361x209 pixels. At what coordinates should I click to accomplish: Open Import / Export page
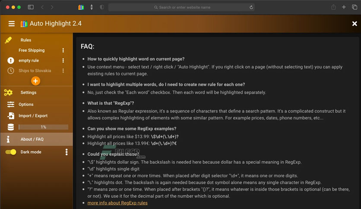click(x=33, y=116)
